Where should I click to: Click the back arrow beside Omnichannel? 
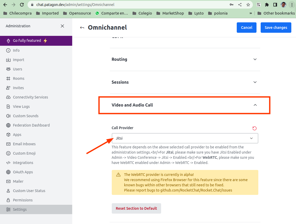tap(82, 28)
